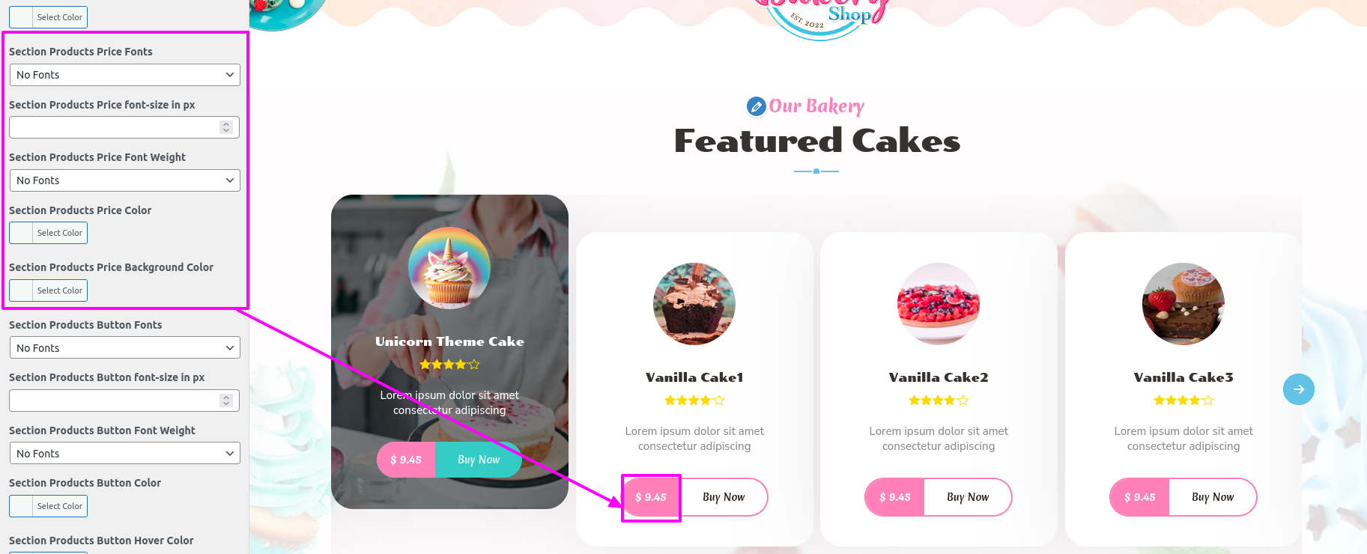Screen dimensions: 1367x554
Task: Click Buy Now on the Unicorn Theme Cake
Action: tap(479, 460)
